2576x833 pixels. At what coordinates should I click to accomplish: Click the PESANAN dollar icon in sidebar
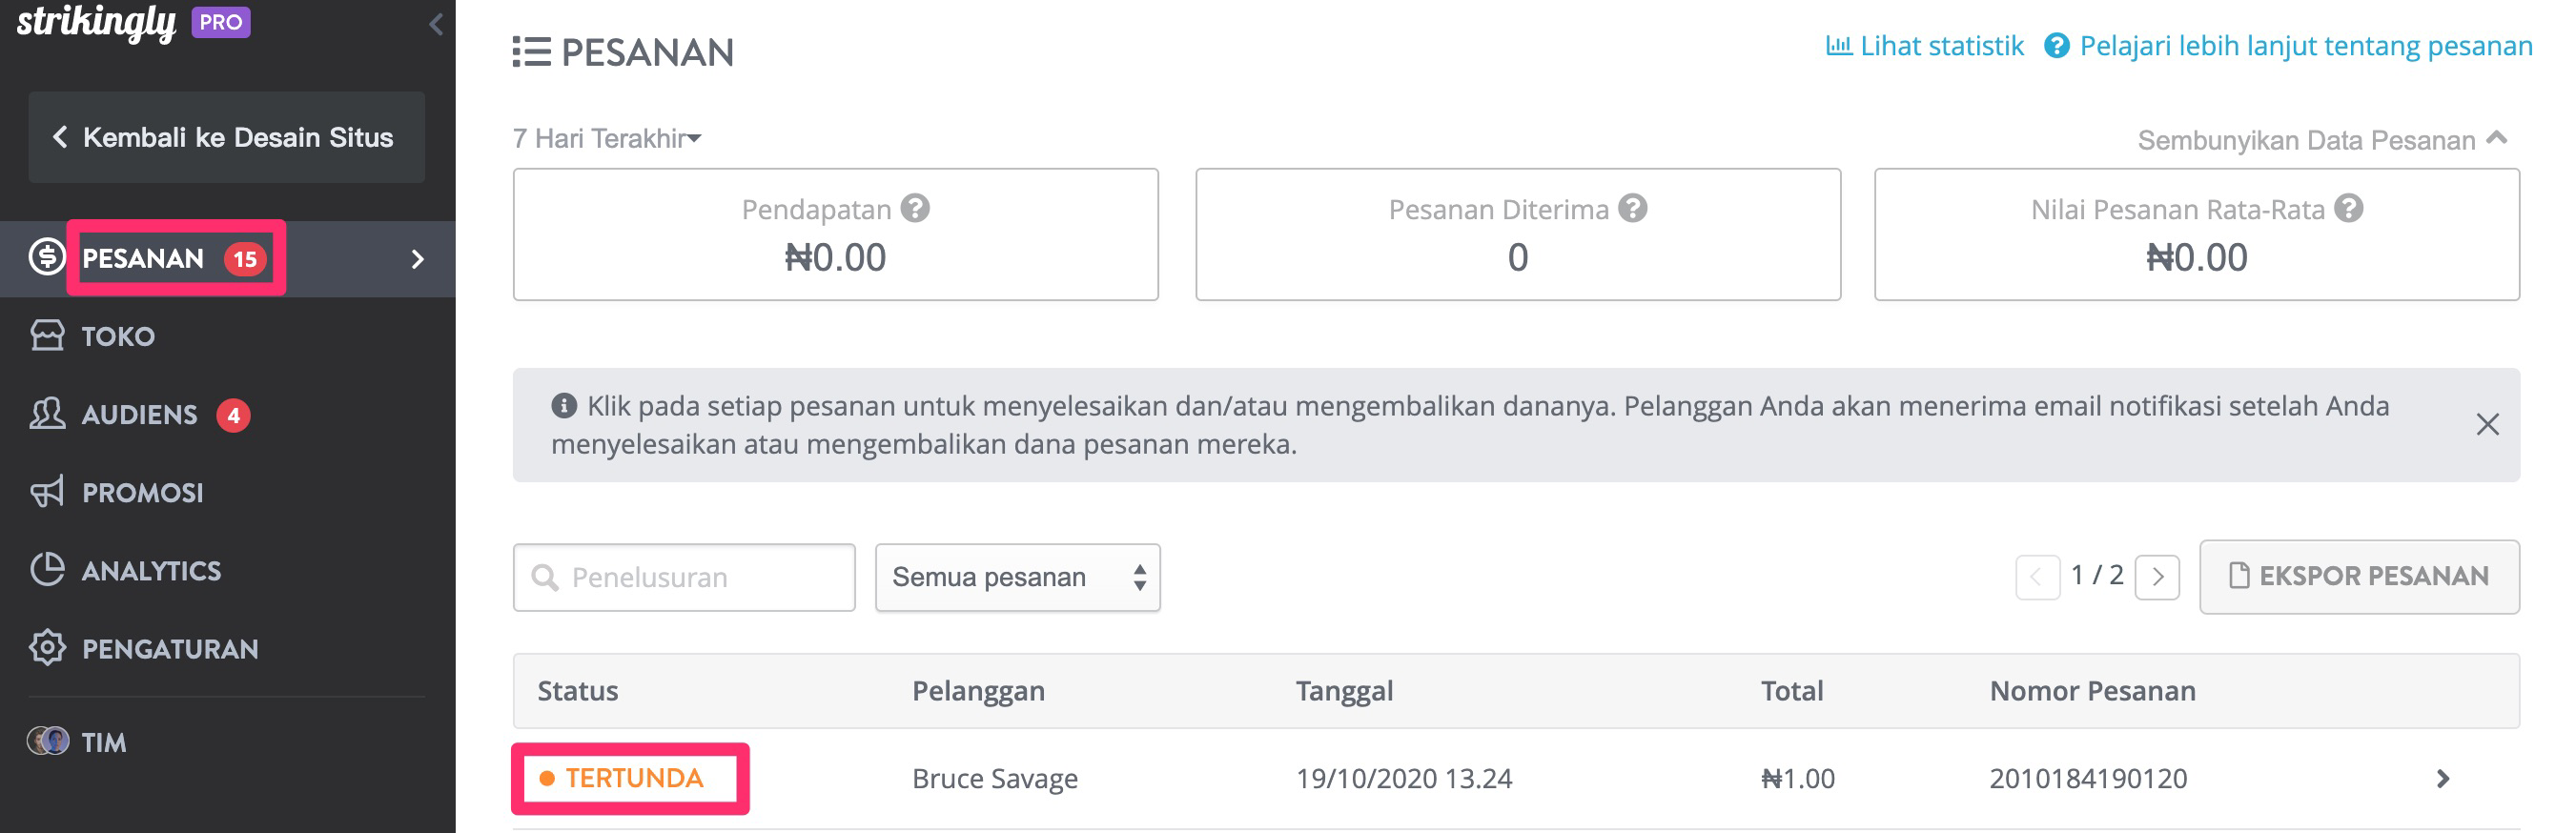pos(47,258)
